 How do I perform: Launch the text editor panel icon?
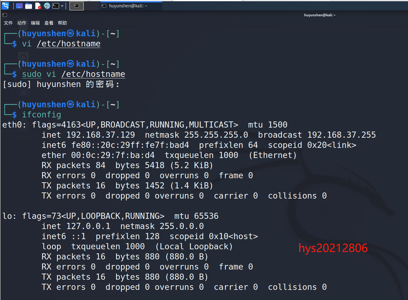[38, 6]
